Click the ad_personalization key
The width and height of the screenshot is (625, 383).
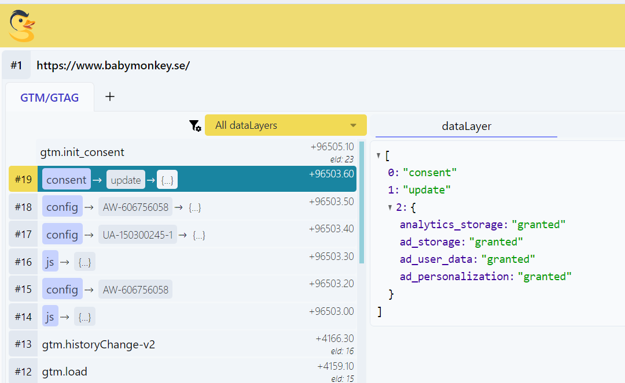(454, 276)
